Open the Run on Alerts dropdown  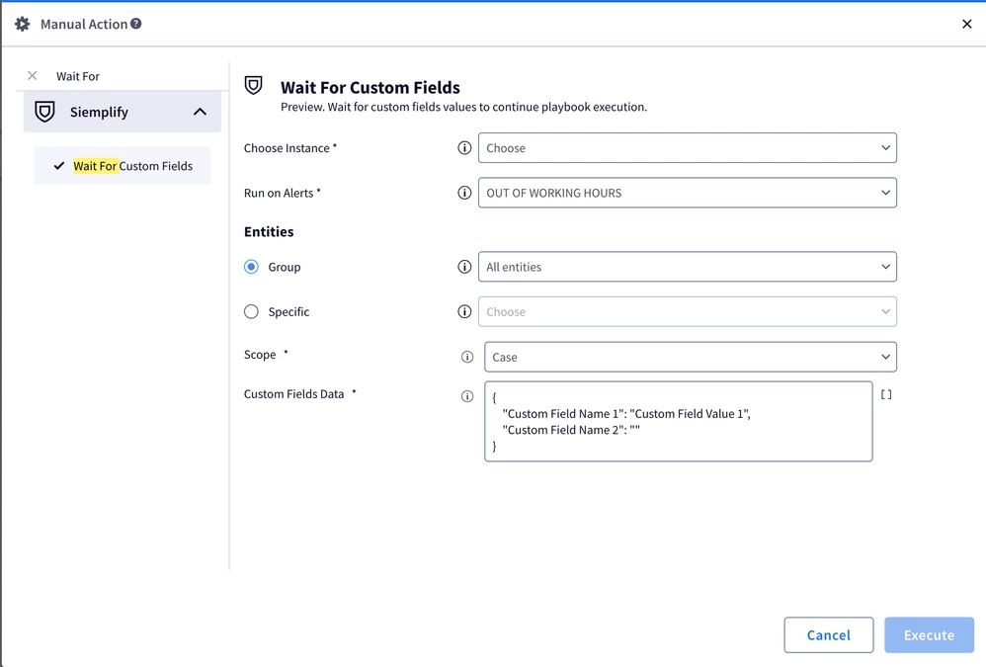(688, 193)
